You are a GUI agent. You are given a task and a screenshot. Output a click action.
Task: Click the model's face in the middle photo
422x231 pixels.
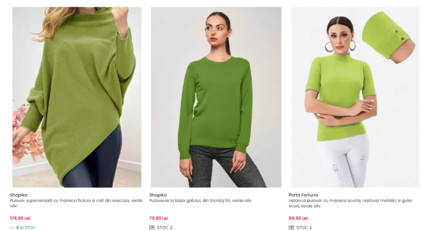[x=217, y=32]
